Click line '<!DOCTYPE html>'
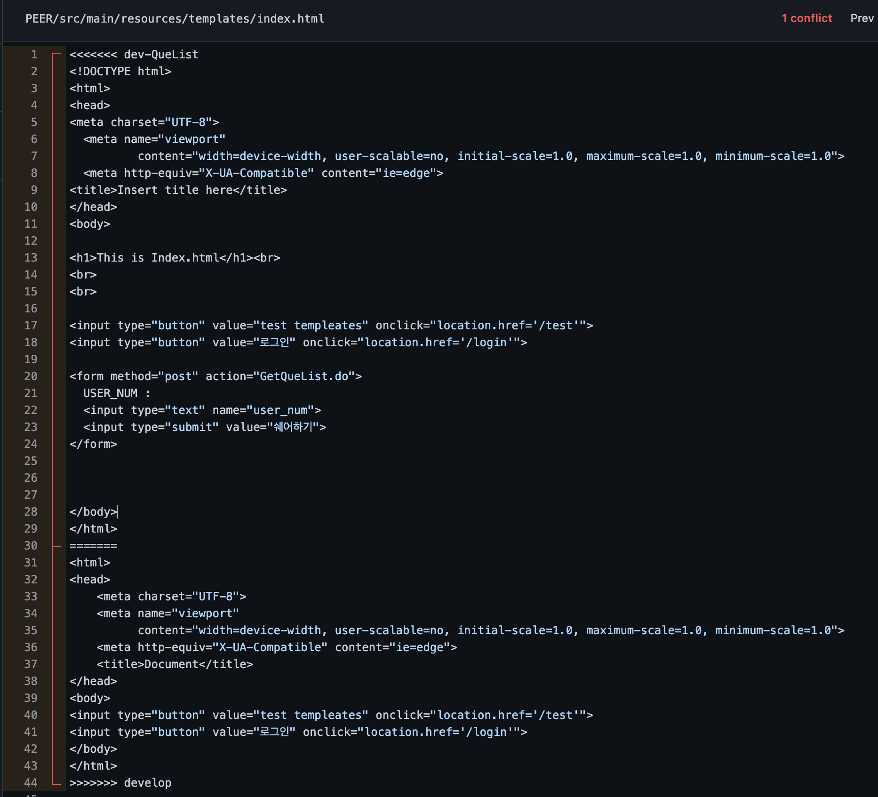This screenshot has height=797, width=878. click(120, 72)
